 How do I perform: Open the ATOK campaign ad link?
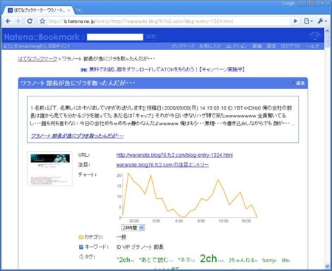(x=167, y=69)
